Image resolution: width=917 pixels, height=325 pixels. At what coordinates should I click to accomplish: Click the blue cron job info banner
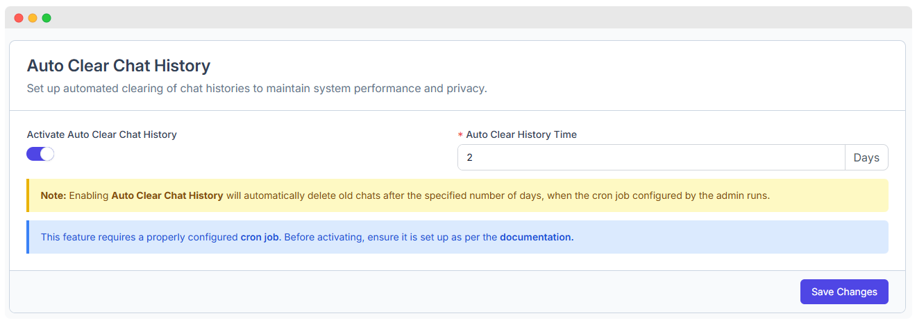click(457, 237)
